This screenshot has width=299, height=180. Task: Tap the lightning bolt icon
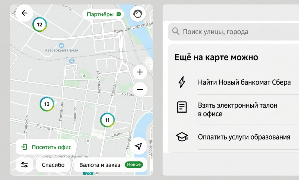point(182,82)
